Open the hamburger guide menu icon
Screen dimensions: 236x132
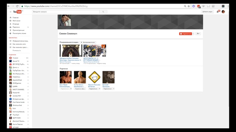click(x=10, y=12)
